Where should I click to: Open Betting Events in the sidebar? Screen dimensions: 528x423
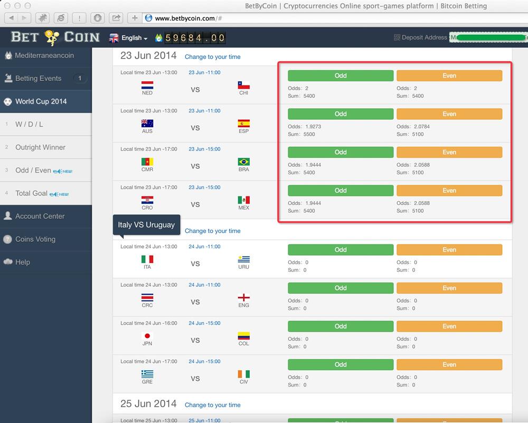pos(46,79)
